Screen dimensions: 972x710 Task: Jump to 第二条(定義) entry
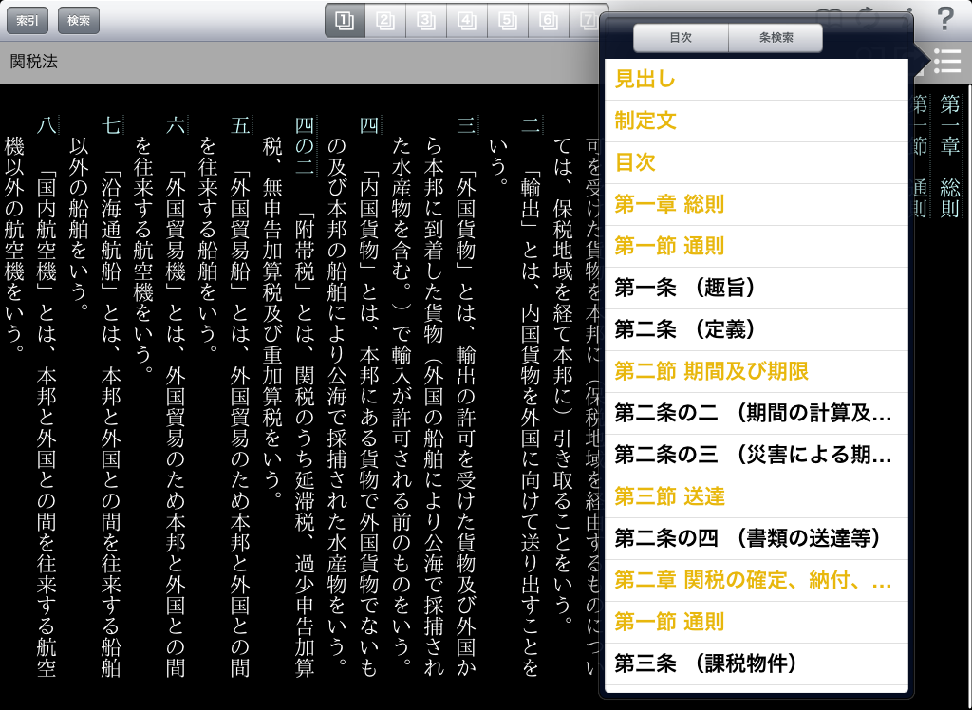pos(756,330)
